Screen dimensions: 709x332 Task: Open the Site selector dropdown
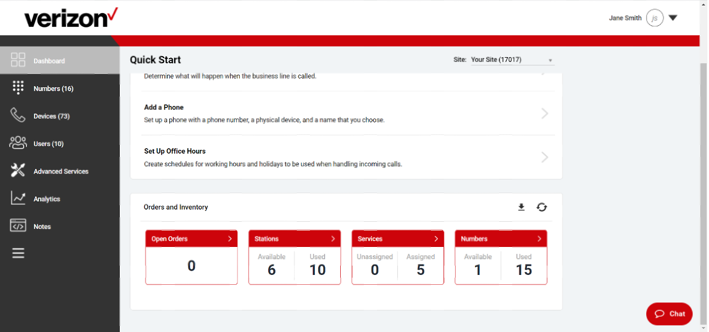coord(513,60)
